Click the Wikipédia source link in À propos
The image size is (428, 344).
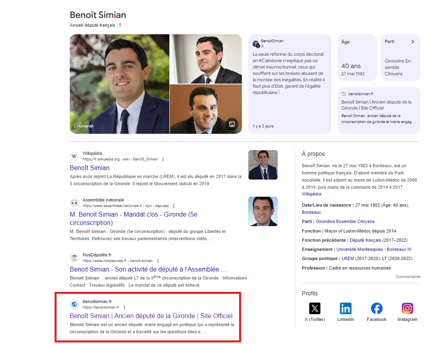[x=312, y=194]
